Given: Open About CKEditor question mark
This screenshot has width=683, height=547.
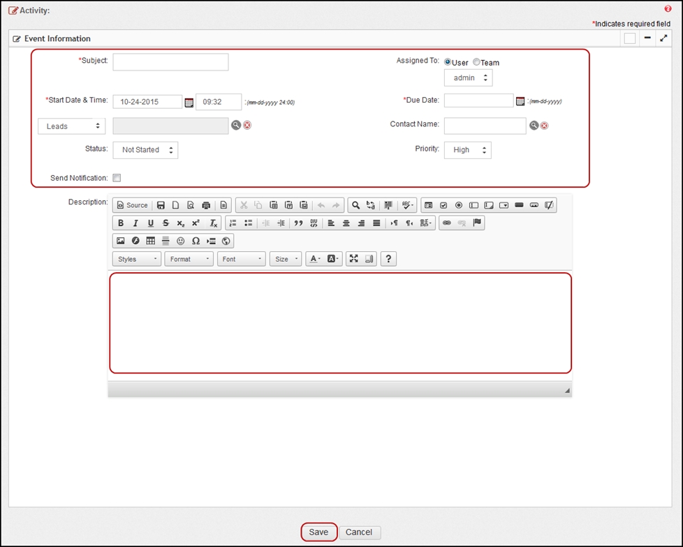Looking at the screenshot, I should (x=388, y=259).
